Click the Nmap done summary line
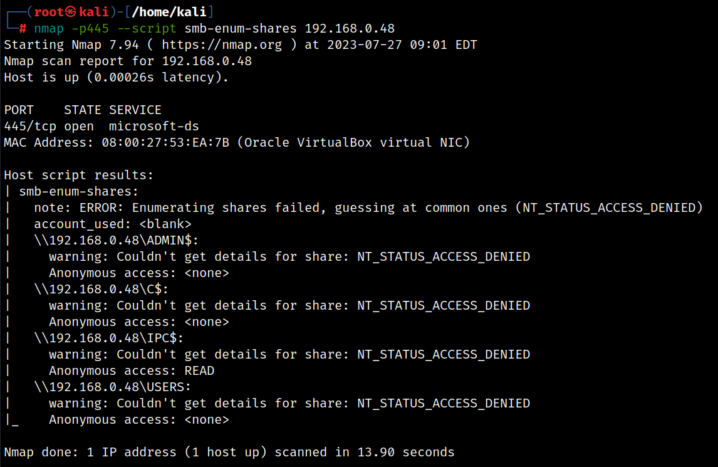This screenshot has width=718, height=467. [229, 453]
